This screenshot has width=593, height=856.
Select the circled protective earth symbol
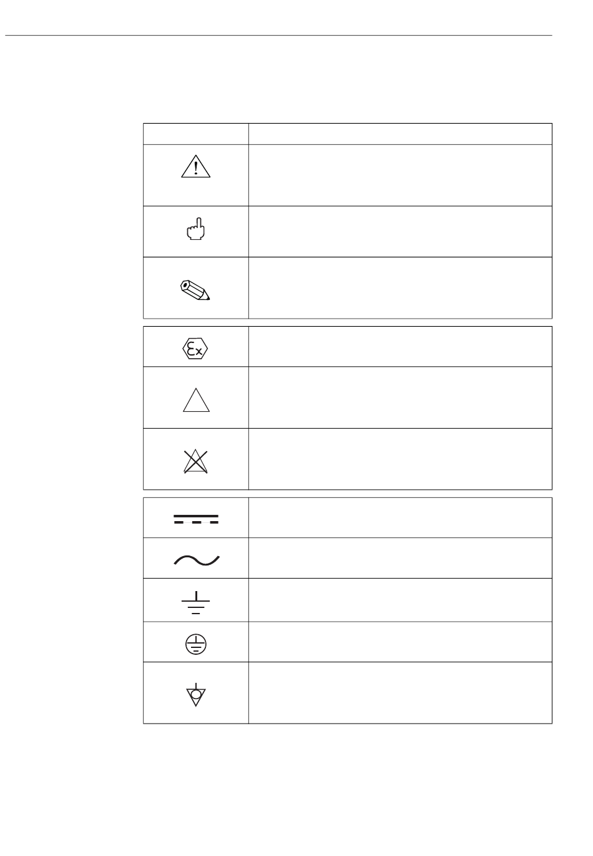196,644
